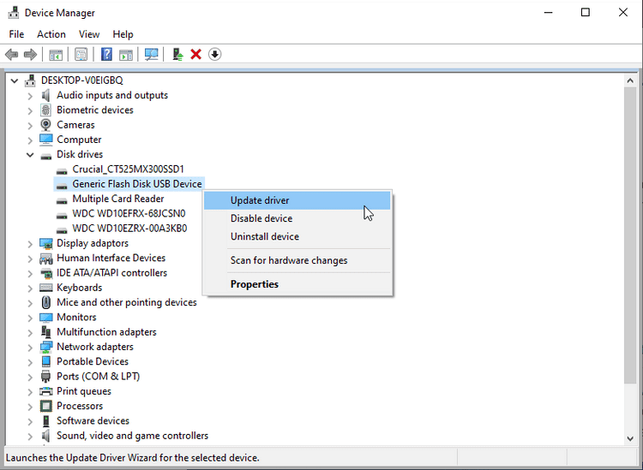Toggle the action pane toolbar icon
Image resolution: width=643 pixels, height=470 pixels.
point(126,54)
